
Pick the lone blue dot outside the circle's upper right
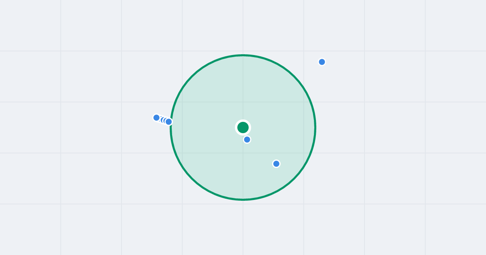click(322, 62)
